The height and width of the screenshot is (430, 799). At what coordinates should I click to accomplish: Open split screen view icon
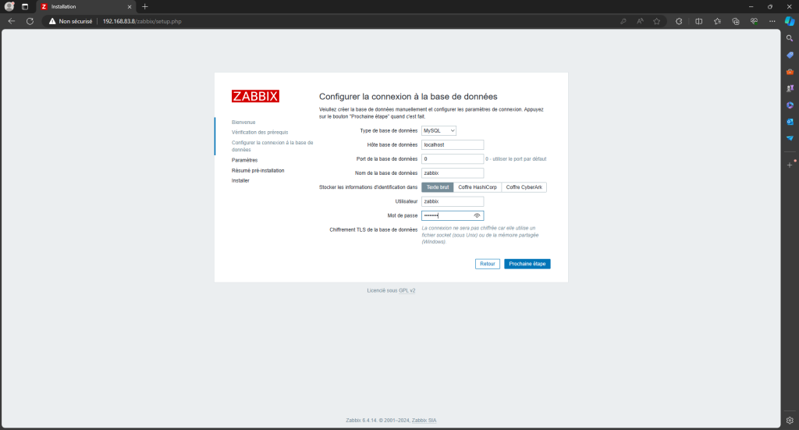pyautogui.click(x=698, y=21)
